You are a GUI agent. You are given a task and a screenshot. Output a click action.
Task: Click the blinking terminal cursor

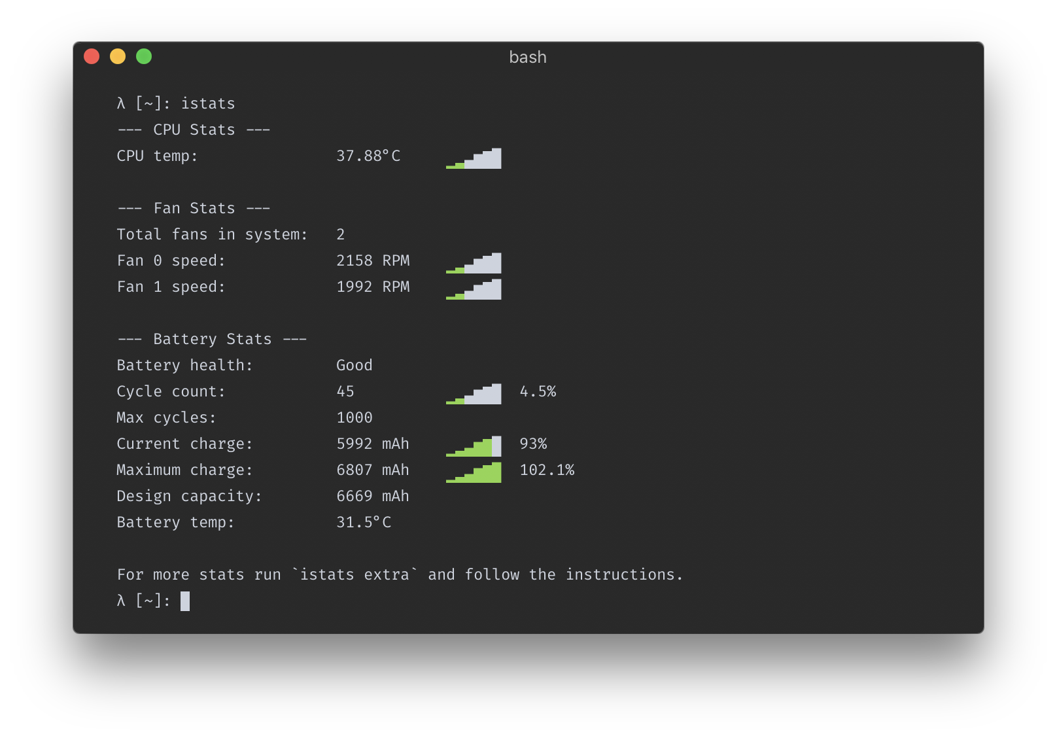coord(186,601)
